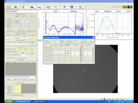Toggle Fit checkbox for Substrate row
This screenshot has width=138, height=103.
(x=52, y=54)
